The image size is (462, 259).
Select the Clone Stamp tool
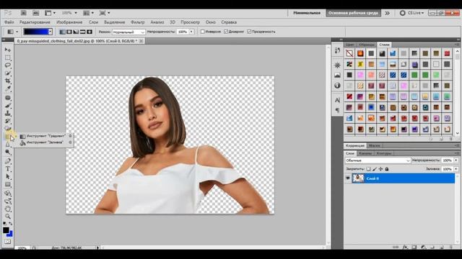pos(8,113)
